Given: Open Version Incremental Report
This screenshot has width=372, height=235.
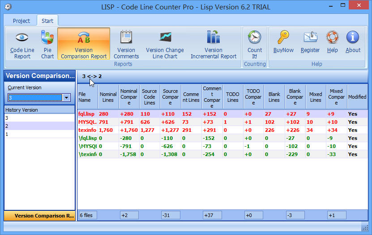Looking at the screenshot, I should coord(214,44).
